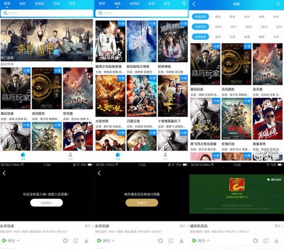Open 红海行动 poster on 电影 filter page
The width and height of the screenshot is (284, 249).
[x=236, y=119]
